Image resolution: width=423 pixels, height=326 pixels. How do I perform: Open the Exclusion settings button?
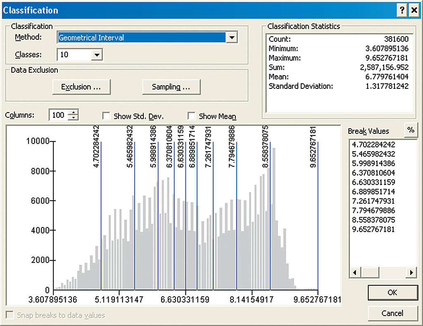[81, 87]
